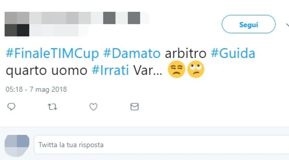This screenshot has width=289, height=160.
Task: Open the #FinaleTIMCup hashtag
Action: (52, 53)
